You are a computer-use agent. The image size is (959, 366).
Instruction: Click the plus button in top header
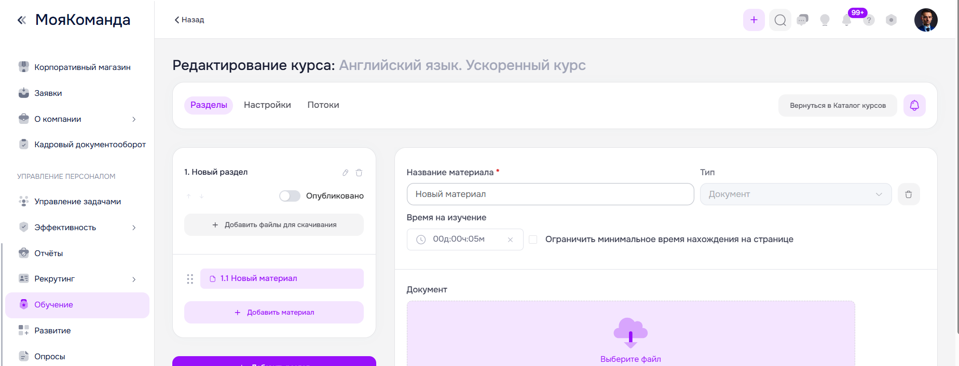753,20
